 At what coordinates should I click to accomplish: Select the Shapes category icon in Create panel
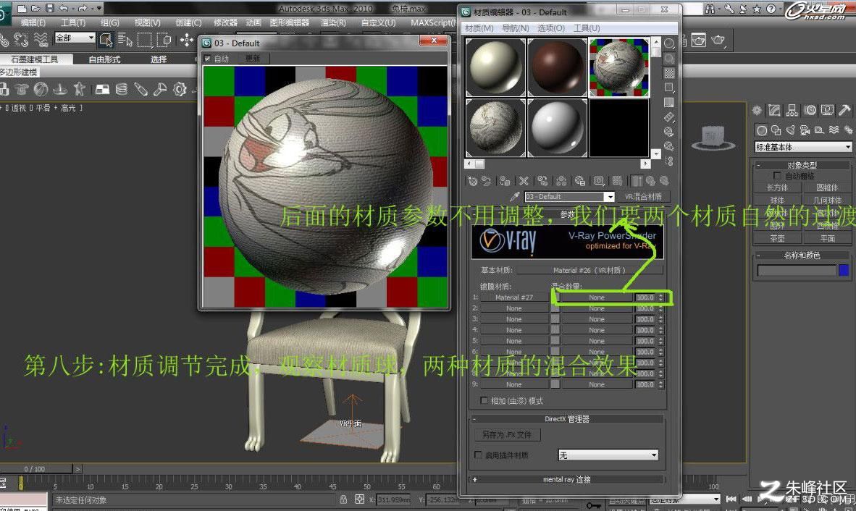[x=776, y=130]
